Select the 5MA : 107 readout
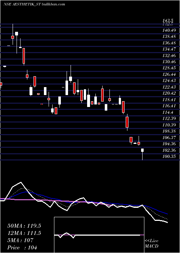The width and height of the screenshot is (180, 253). [x=20, y=240]
